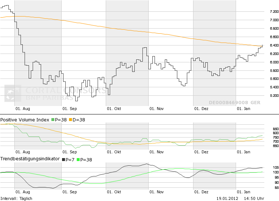Click the green P=38 swatch of Positive Volume Index
This screenshot has height=201, width=279.
tap(53, 120)
